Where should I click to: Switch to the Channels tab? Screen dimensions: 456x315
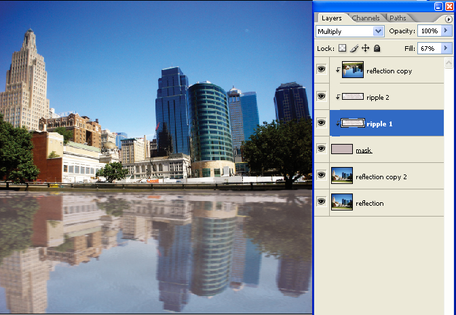[366, 18]
